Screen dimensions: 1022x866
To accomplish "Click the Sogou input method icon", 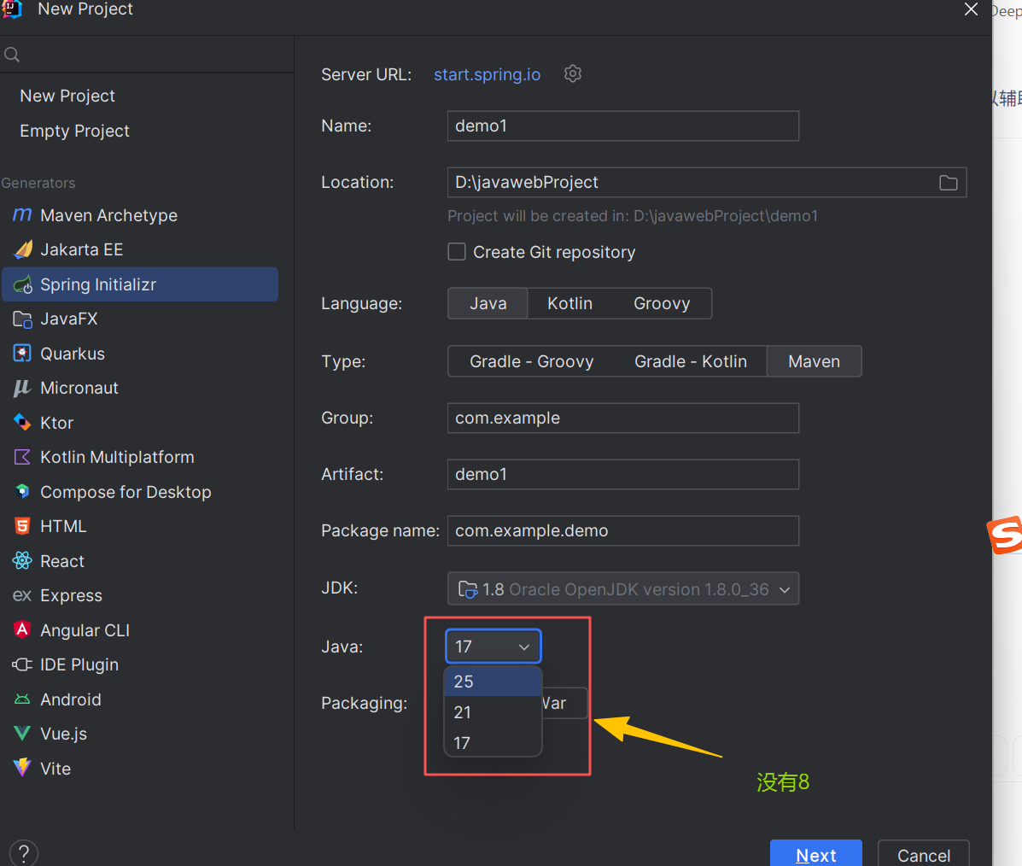I will tap(1004, 535).
